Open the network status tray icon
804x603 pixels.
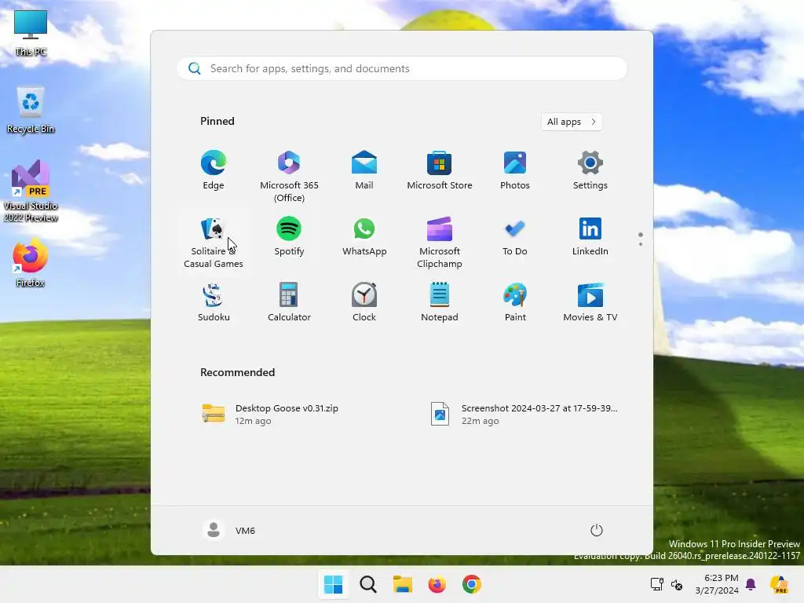click(x=657, y=584)
